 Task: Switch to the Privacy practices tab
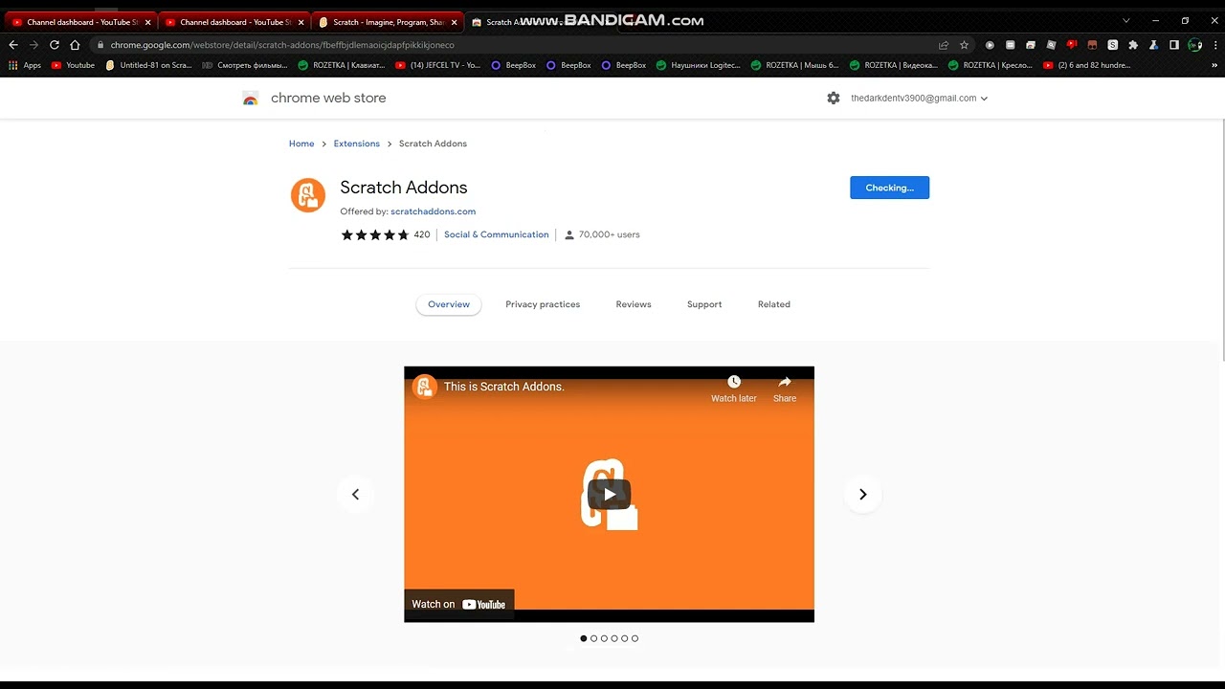coord(543,304)
